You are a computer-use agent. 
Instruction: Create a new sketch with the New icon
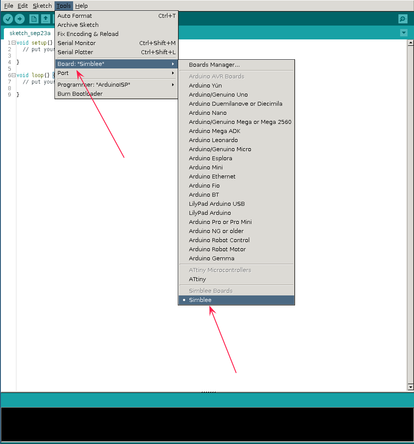[x=34, y=19]
